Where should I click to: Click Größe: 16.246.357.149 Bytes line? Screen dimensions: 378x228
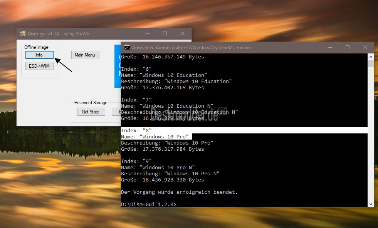pos(163,57)
